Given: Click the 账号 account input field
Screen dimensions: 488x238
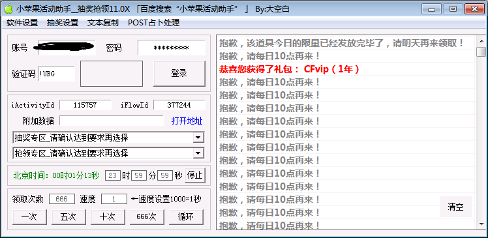Looking at the screenshot, I should click(67, 48).
